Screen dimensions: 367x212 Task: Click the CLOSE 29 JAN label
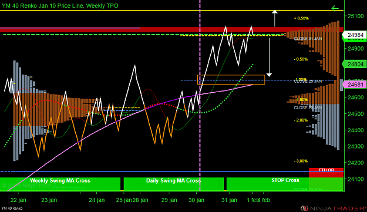pos(308,107)
